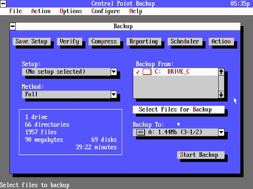The image size is (253, 189).
Task: Click the clock showing 05:35p
Action: point(240,4)
